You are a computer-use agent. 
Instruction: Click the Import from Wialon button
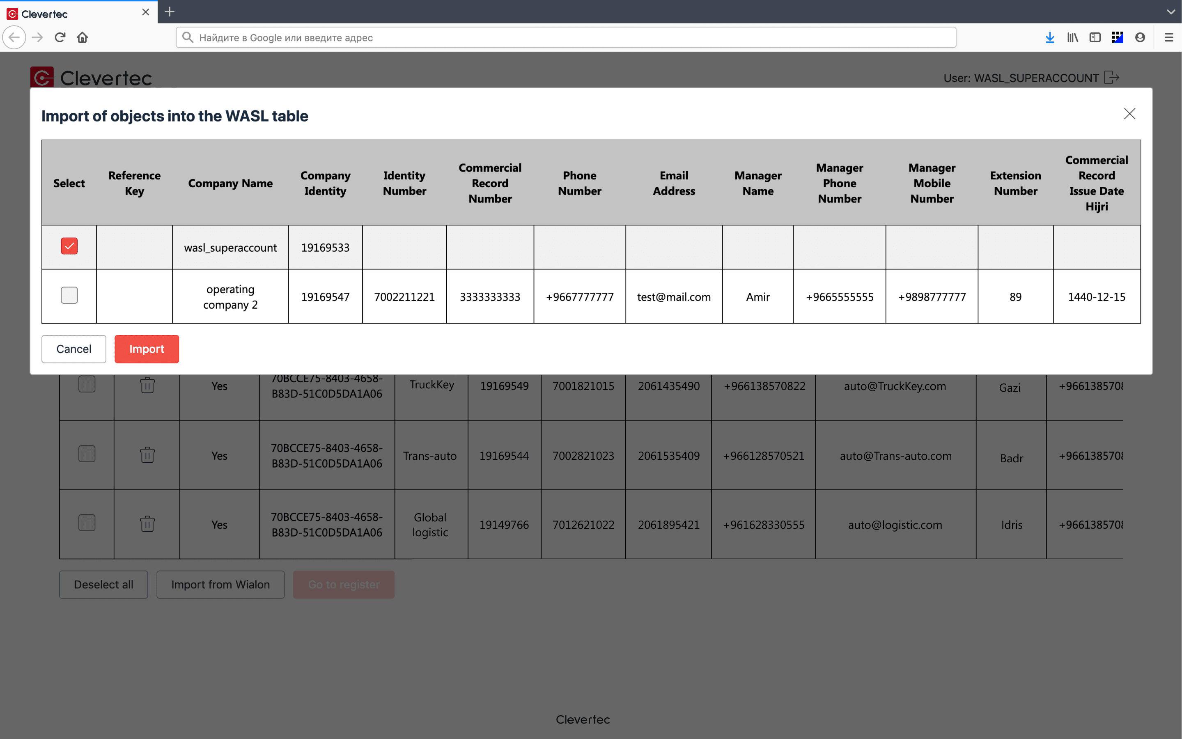[220, 585]
